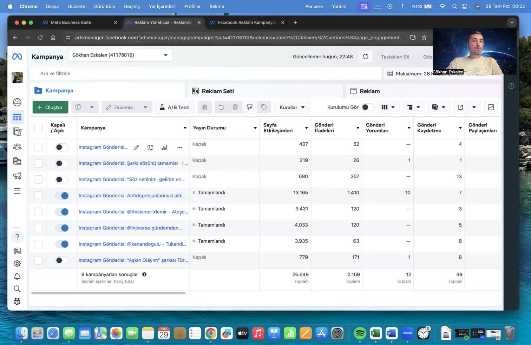Open the Kurallar dropdown

pos(292,107)
